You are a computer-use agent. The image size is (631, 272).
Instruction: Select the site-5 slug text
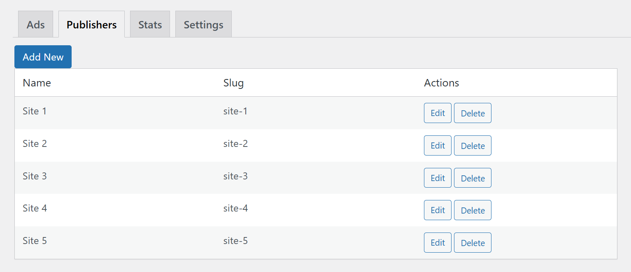click(235, 241)
